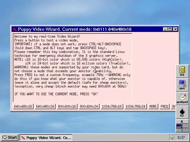
Task: Click the '(exception, very cheap 14inch monitor' line
Action: click(70, 86)
